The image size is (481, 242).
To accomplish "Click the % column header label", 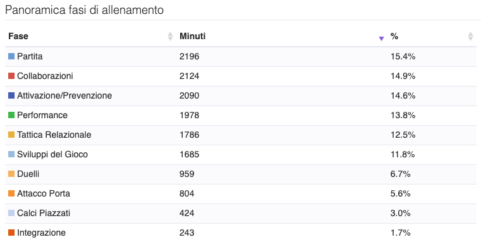I will [x=394, y=36].
